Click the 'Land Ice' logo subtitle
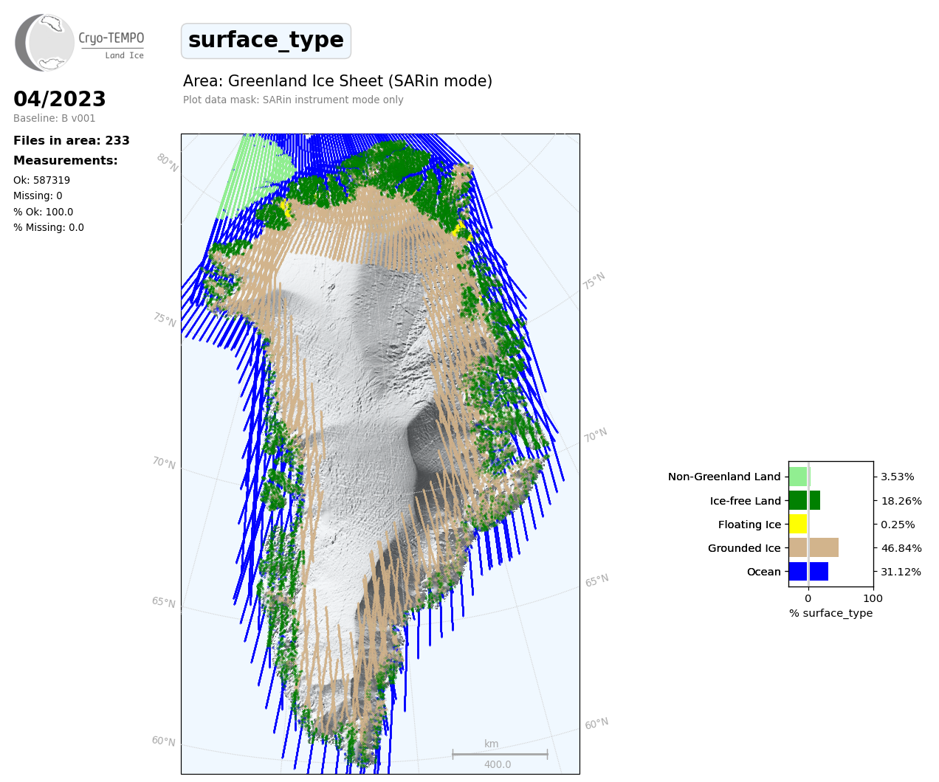 [x=124, y=55]
